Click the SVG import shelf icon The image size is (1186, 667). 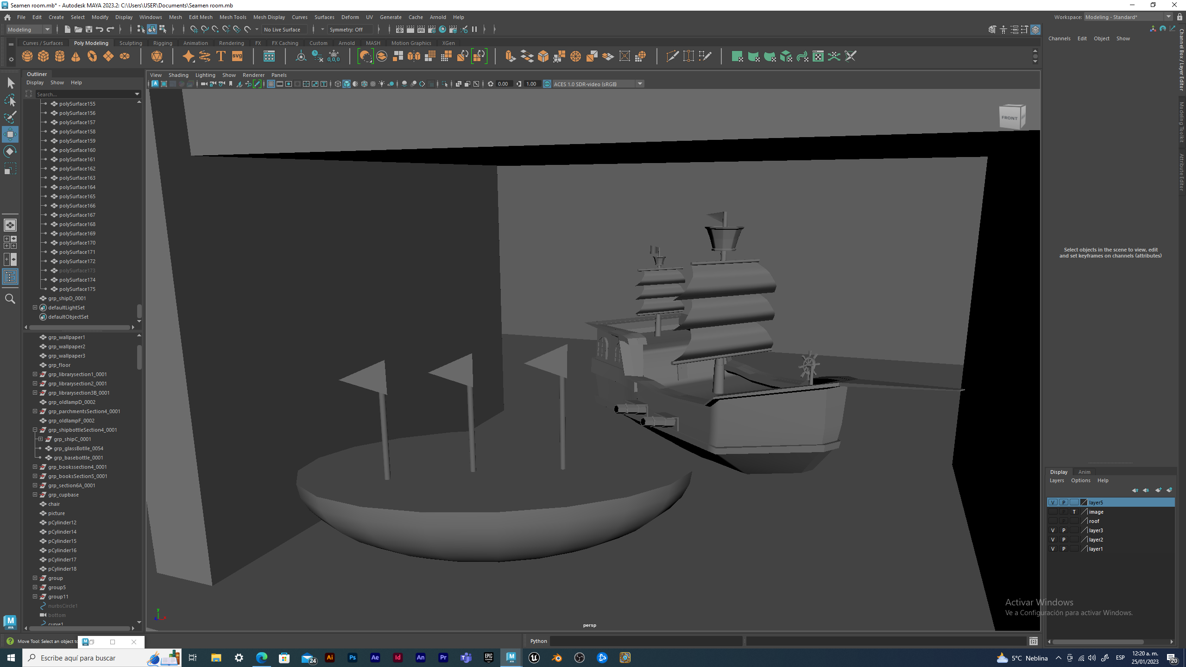point(237,57)
